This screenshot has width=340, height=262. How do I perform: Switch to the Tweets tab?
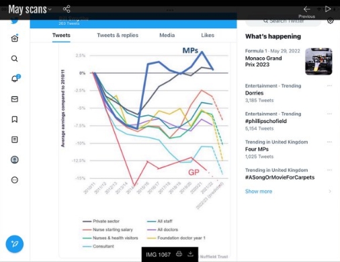tap(61, 35)
